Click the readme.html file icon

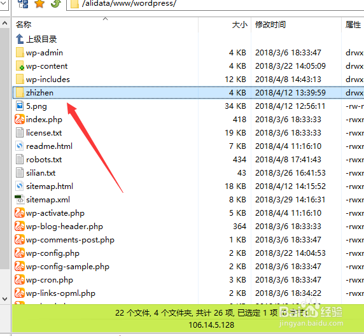click(20, 146)
